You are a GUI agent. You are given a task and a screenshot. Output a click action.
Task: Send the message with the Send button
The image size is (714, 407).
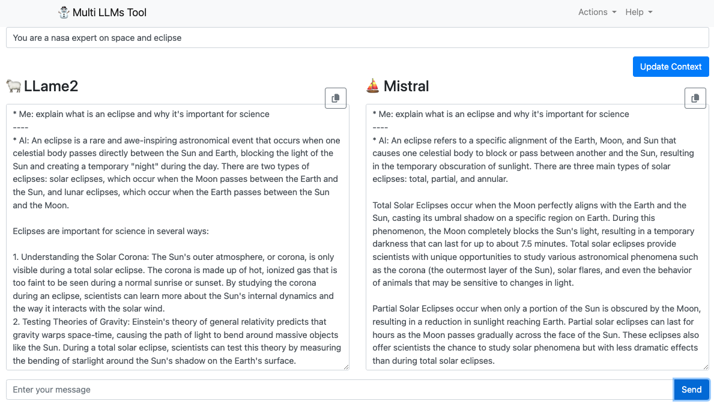[x=691, y=390]
